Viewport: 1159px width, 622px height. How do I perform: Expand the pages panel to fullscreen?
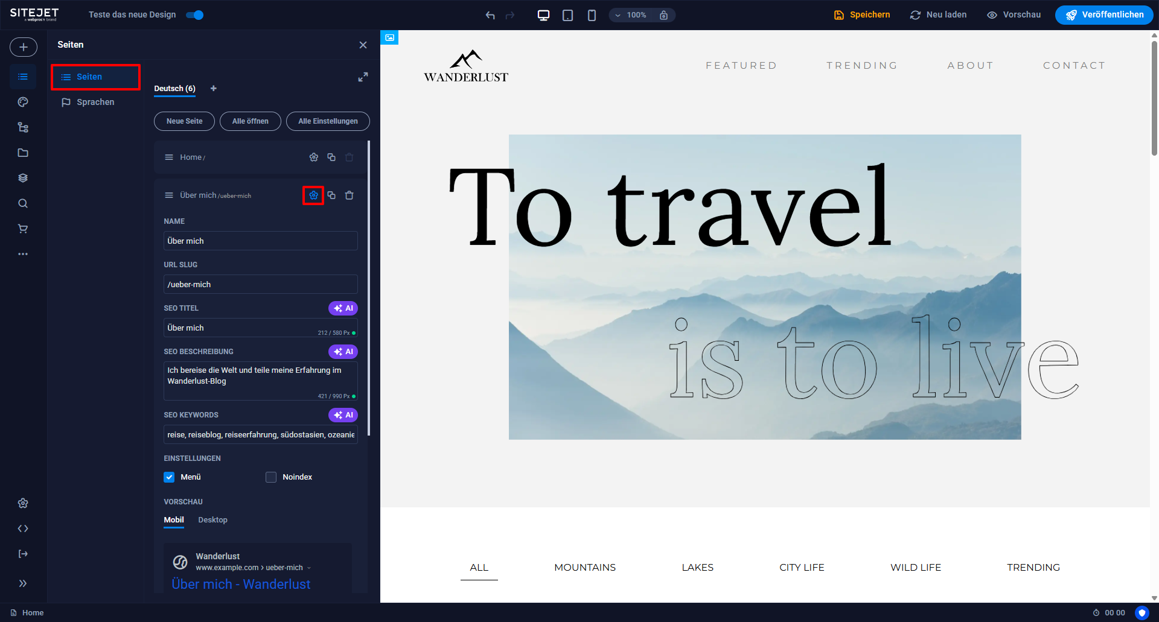pyautogui.click(x=363, y=77)
